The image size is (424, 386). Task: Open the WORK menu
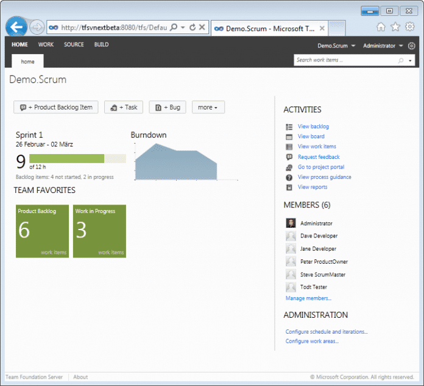(x=46, y=44)
